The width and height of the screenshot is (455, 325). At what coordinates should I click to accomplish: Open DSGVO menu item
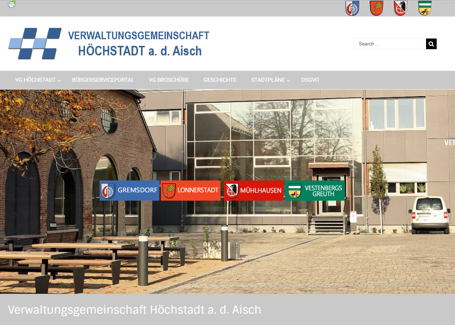tap(310, 80)
